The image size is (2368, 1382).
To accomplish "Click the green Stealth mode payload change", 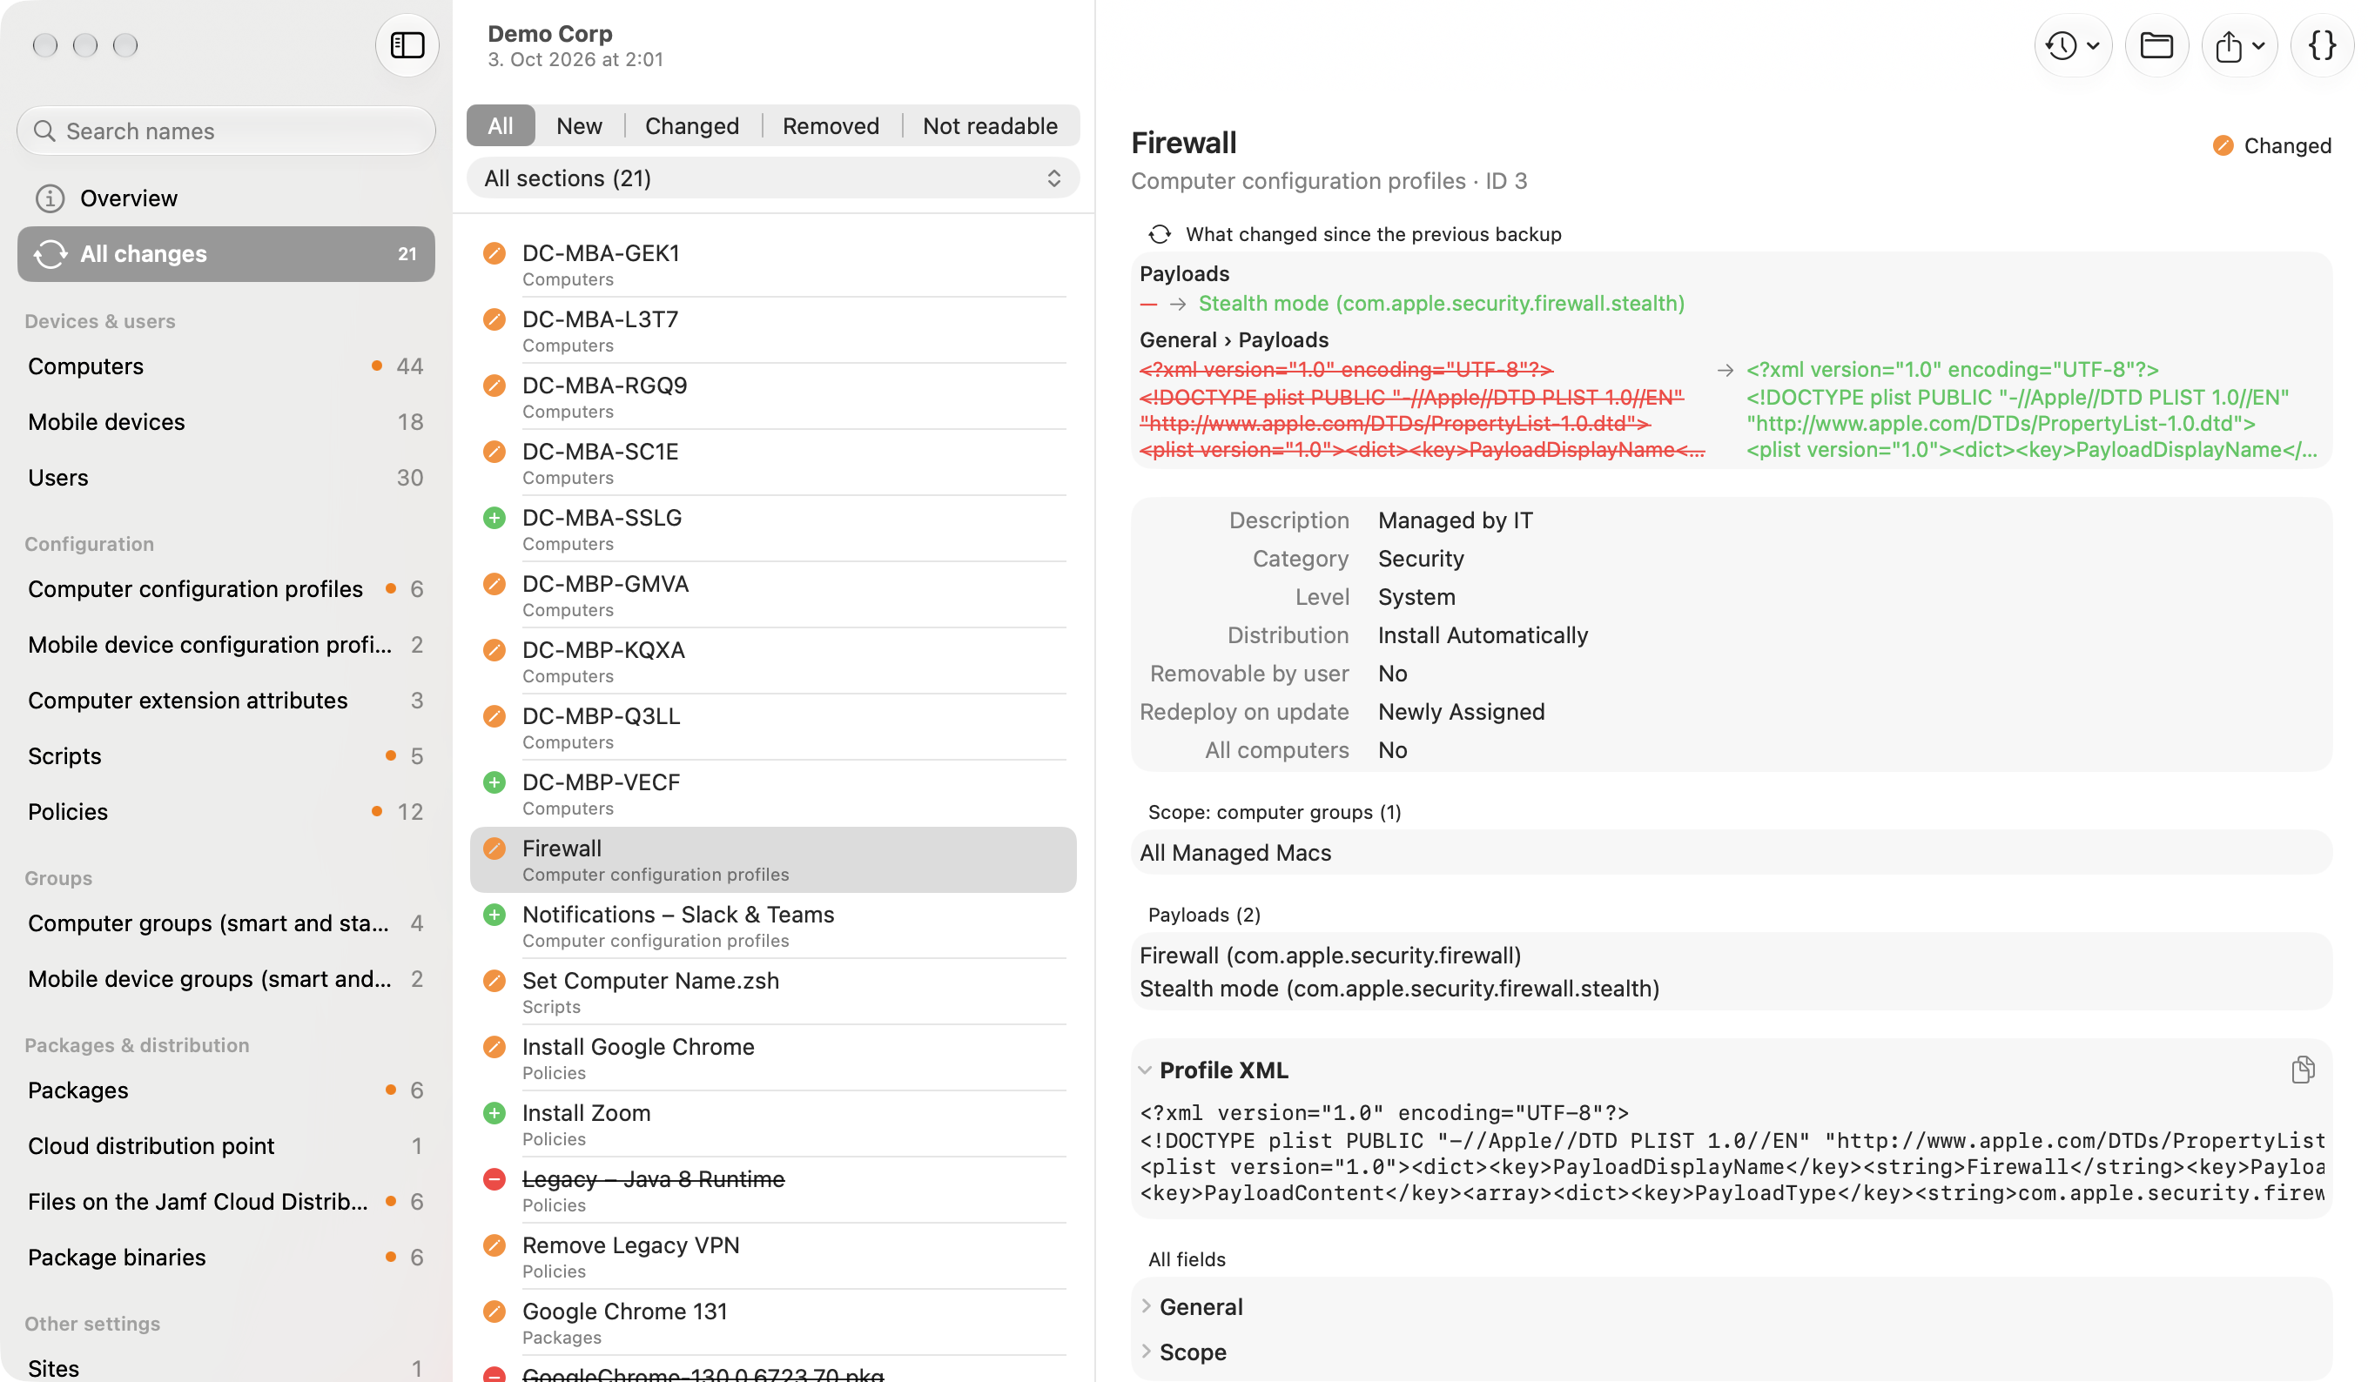I will click(1442, 304).
